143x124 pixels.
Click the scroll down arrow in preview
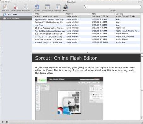142,119
